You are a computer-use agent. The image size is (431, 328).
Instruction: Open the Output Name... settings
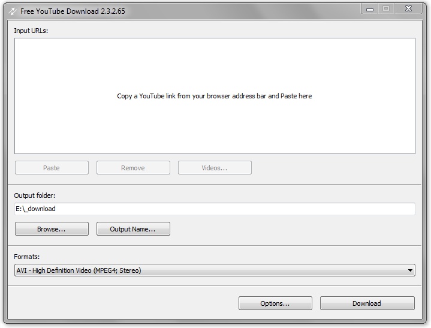[133, 229]
